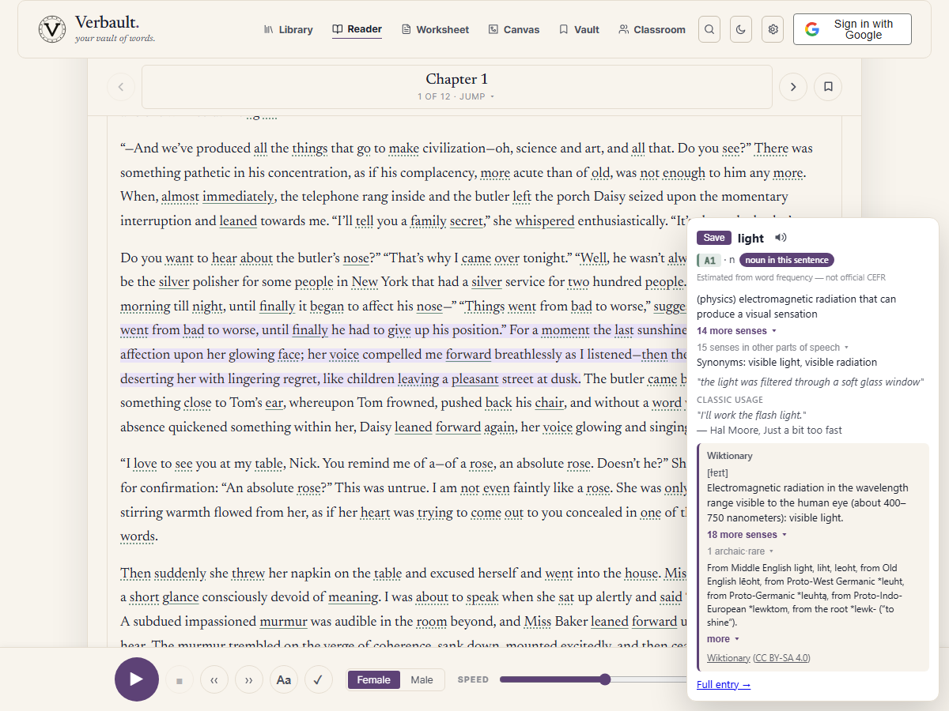Select Female voice
This screenshot has width=949, height=711.
(374, 679)
